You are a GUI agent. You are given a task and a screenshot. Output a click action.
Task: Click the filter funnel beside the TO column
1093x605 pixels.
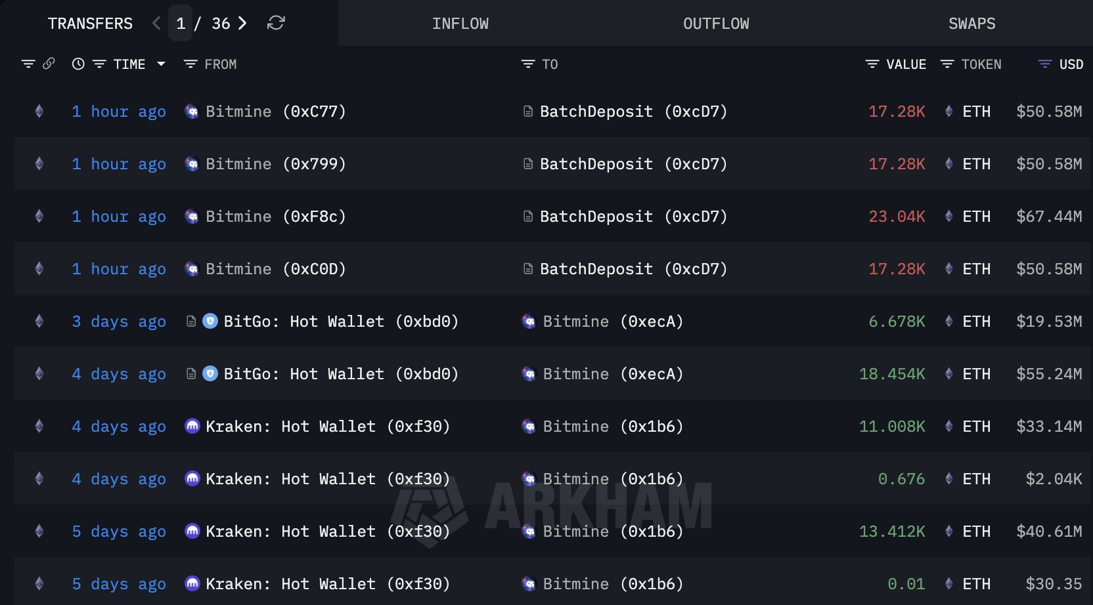coord(527,64)
